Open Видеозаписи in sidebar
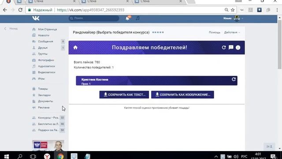Viewport: 282px width, 159px height. click(x=47, y=72)
